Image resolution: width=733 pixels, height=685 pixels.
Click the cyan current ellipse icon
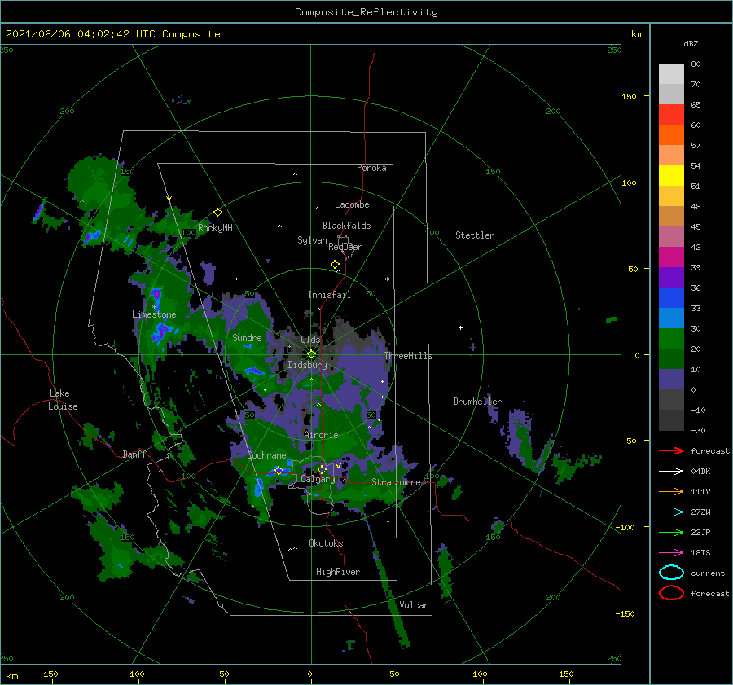(x=671, y=573)
